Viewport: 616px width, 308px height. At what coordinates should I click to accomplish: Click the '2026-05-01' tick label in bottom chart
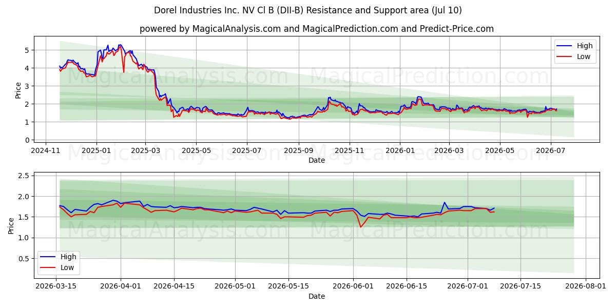coord(235,286)
